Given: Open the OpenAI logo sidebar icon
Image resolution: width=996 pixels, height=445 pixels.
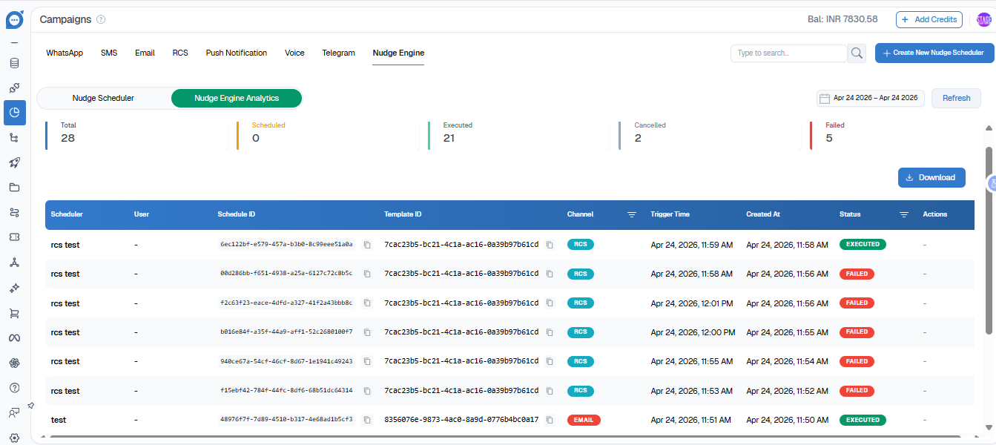Looking at the screenshot, I should pos(14,363).
